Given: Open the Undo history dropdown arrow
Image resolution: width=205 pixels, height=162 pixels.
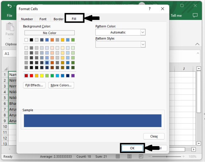Looking at the screenshot, I should (x=14, y=6).
